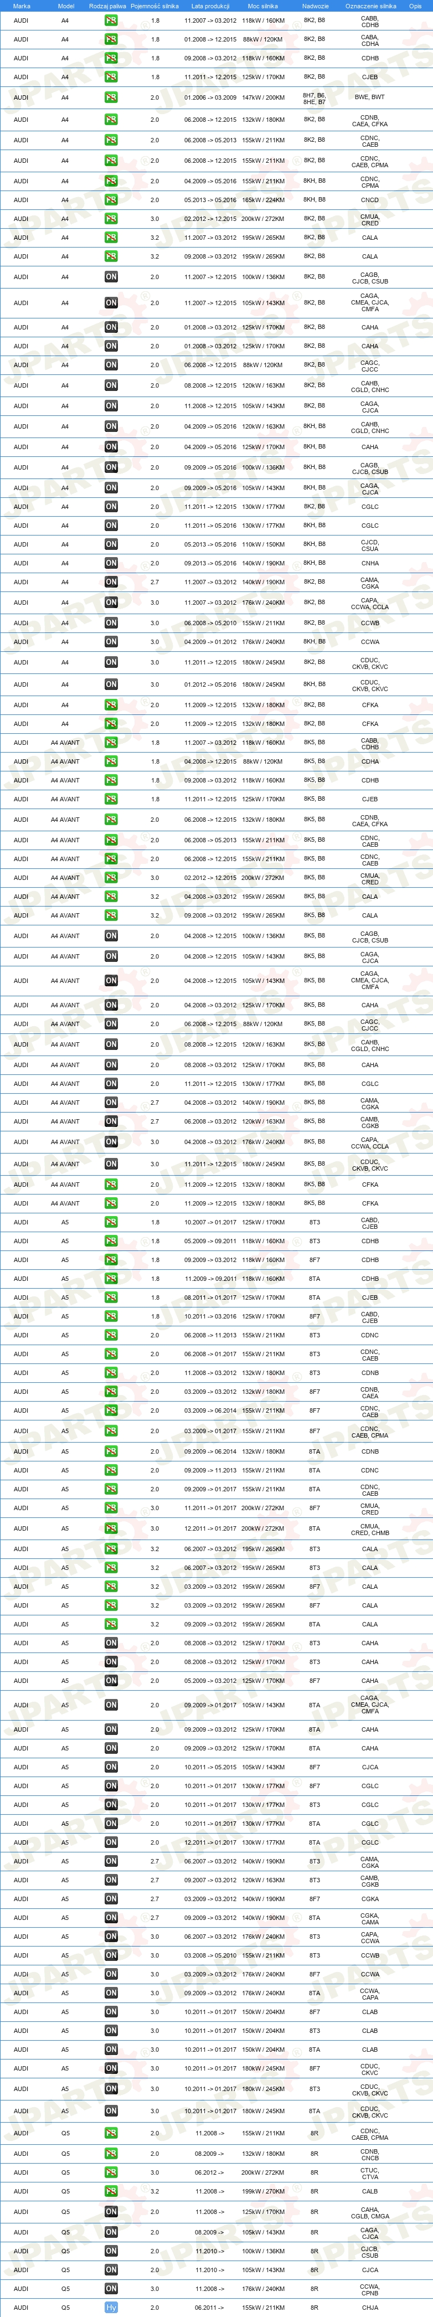Click diesel ON icon in A4 CAGB, CJCB, CSUB 8K2 row
Screen dimensions: 433x2317
click(x=111, y=277)
